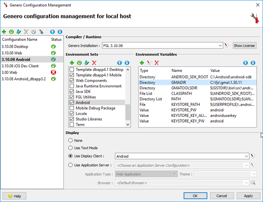Open Help
This screenshot has width=263, height=202.
14,196
